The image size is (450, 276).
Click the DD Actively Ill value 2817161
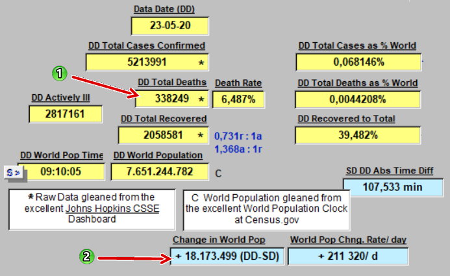(66, 114)
